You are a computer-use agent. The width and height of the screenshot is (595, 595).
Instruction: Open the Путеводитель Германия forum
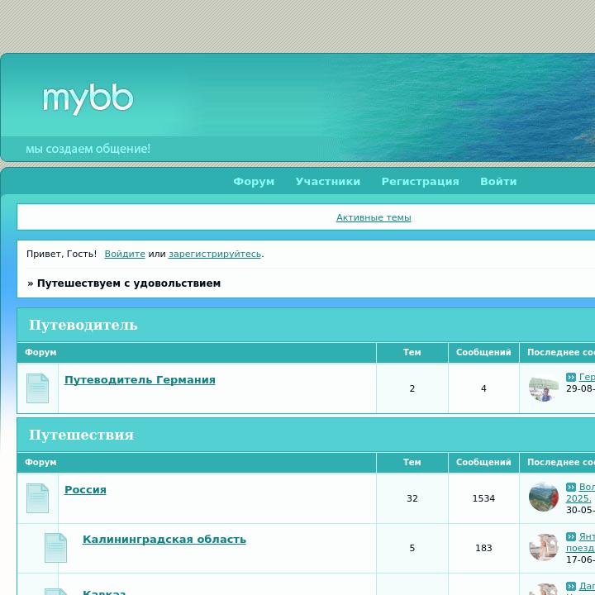[140, 380]
